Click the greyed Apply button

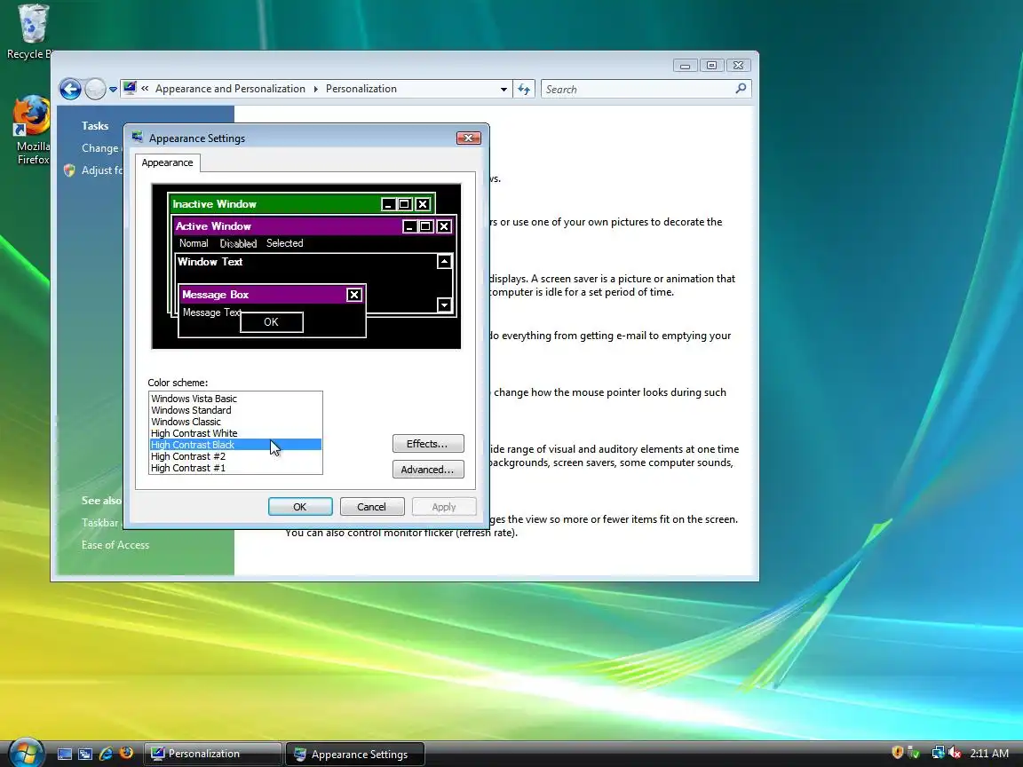tap(444, 507)
